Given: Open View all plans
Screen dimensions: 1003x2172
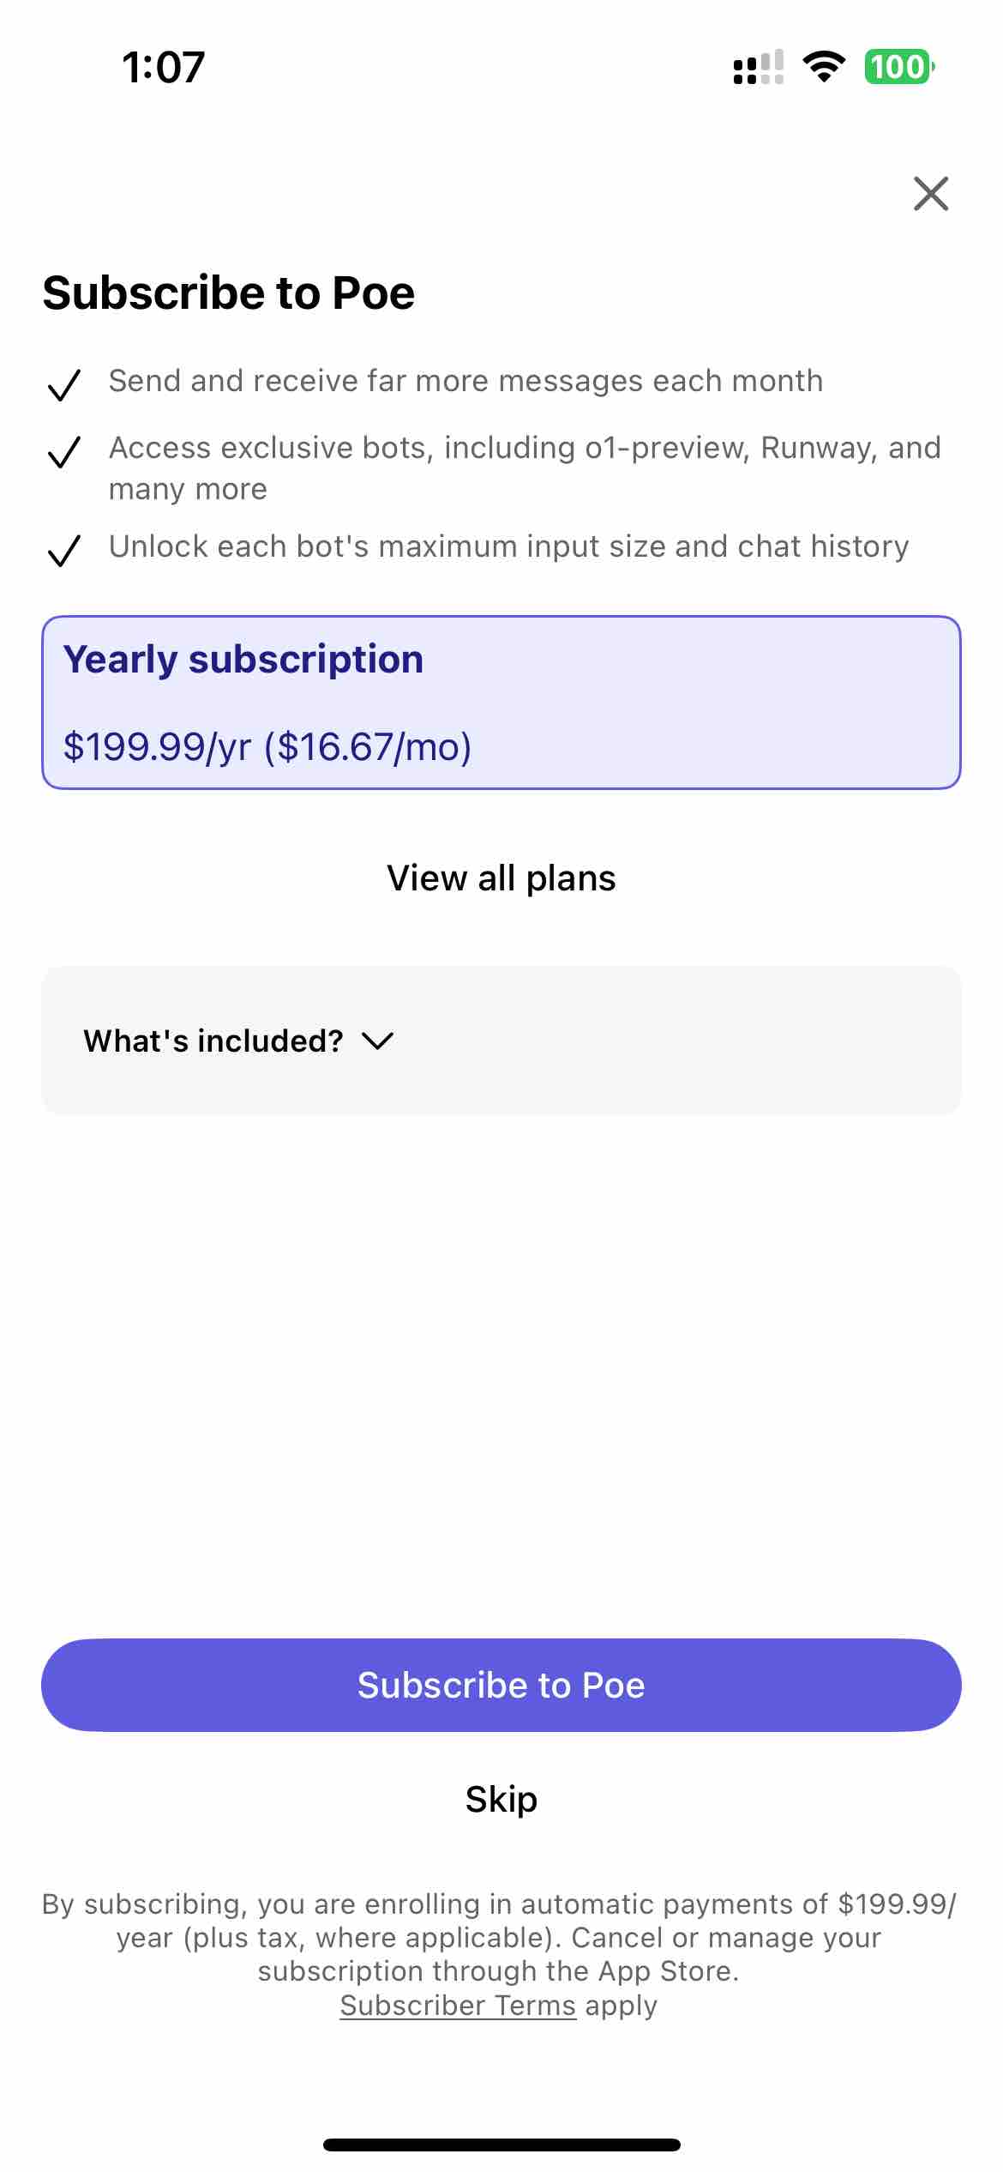Looking at the screenshot, I should (x=501, y=878).
